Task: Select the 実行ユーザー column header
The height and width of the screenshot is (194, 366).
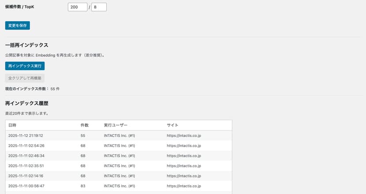Action: 116,125
